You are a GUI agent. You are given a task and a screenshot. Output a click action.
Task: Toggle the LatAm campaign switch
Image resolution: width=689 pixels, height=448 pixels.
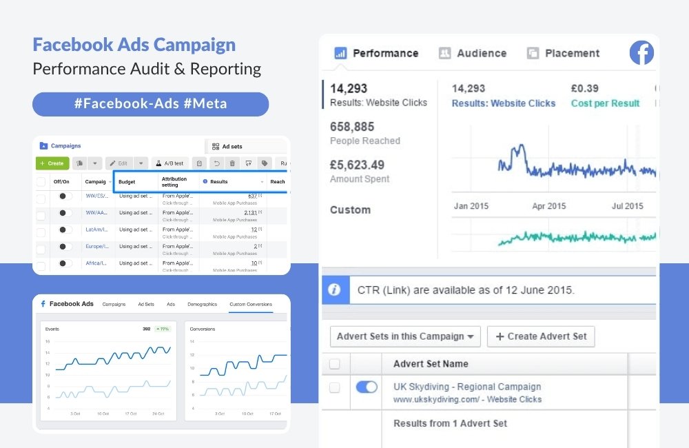[x=65, y=230]
